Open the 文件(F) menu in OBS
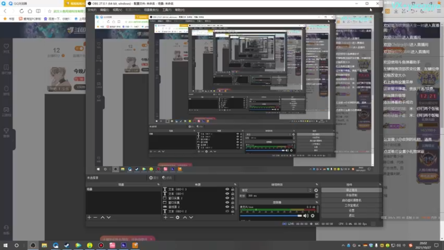Image resolution: width=444 pixels, height=250 pixels. pyautogui.click(x=92, y=10)
